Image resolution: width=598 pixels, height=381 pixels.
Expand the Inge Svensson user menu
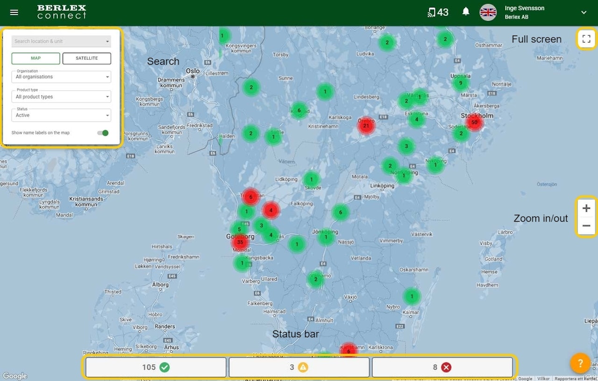tap(584, 13)
